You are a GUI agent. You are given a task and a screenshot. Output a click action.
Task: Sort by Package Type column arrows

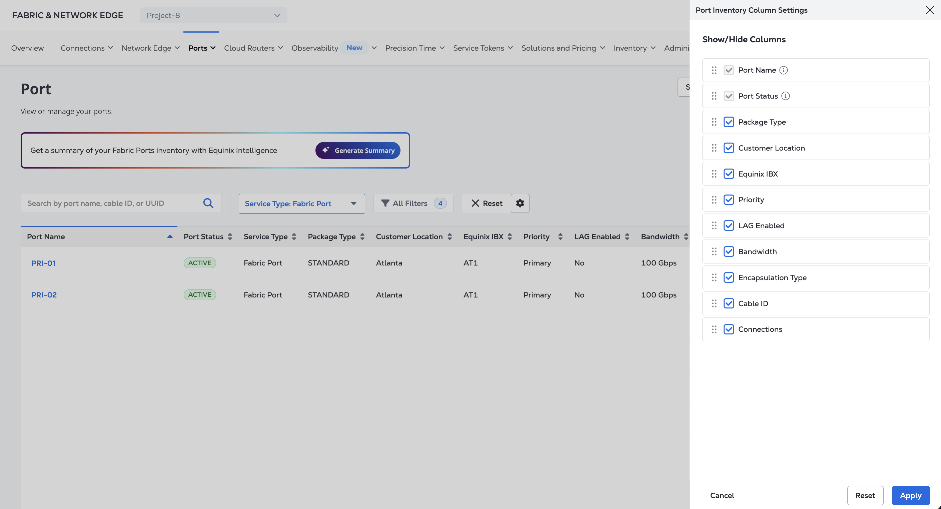362,237
